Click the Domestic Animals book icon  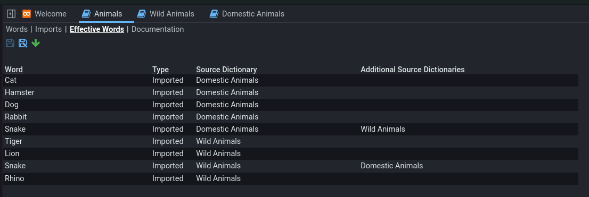[214, 14]
